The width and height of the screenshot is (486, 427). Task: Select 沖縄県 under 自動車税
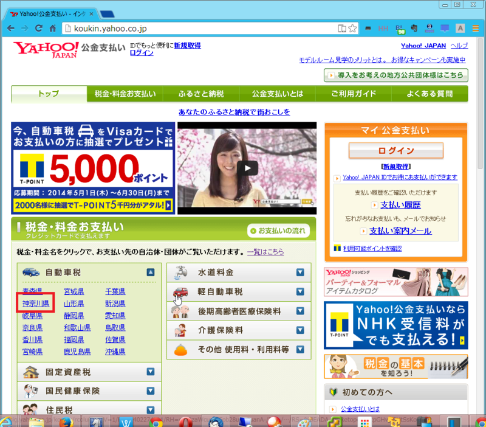coord(115,352)
